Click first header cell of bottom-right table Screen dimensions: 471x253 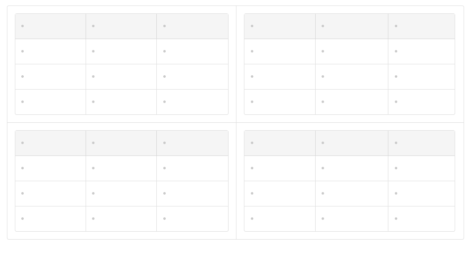click(280, 143)
